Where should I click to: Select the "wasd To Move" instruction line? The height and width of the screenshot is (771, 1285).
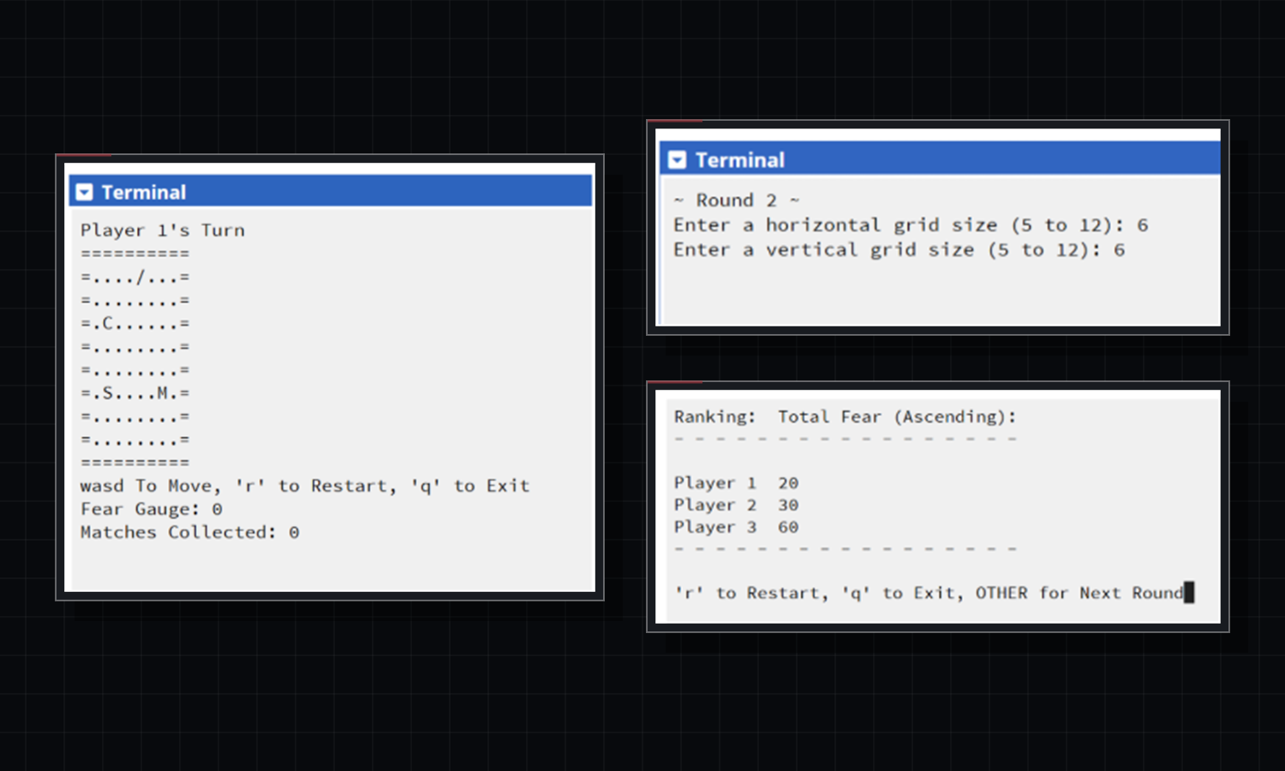coord(305,486)
